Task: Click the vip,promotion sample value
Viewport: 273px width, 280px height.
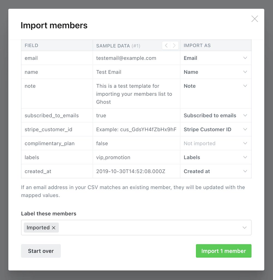Action: [x=113, y=157]
